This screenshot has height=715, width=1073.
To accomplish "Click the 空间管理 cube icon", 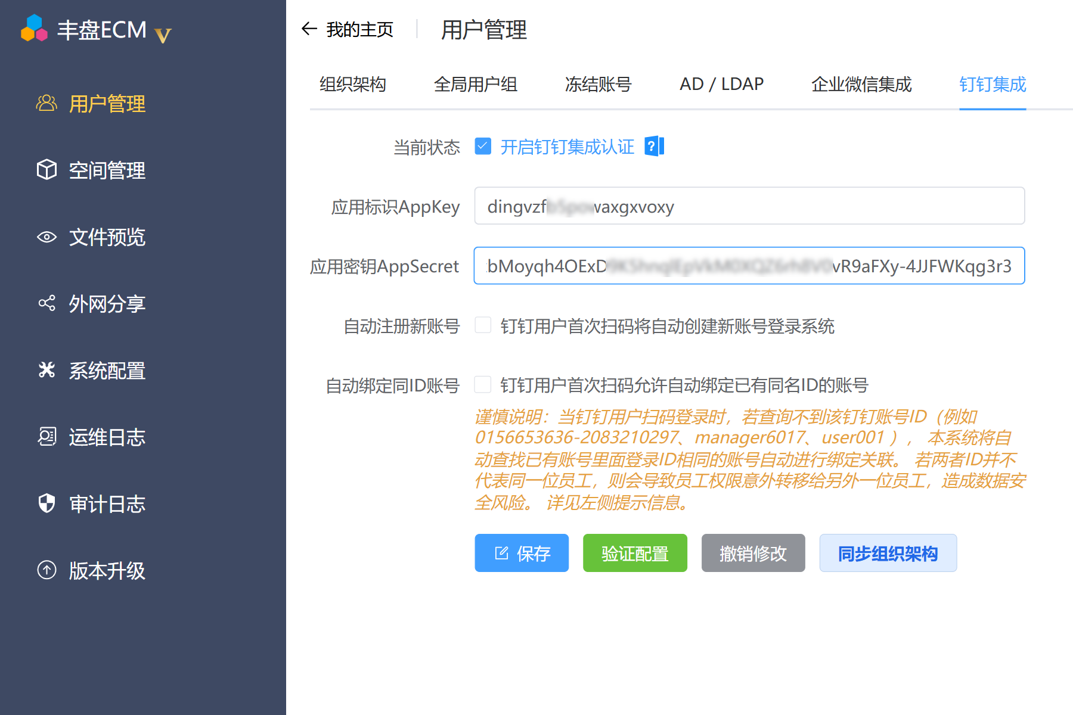I will click(x=46, y=170).
